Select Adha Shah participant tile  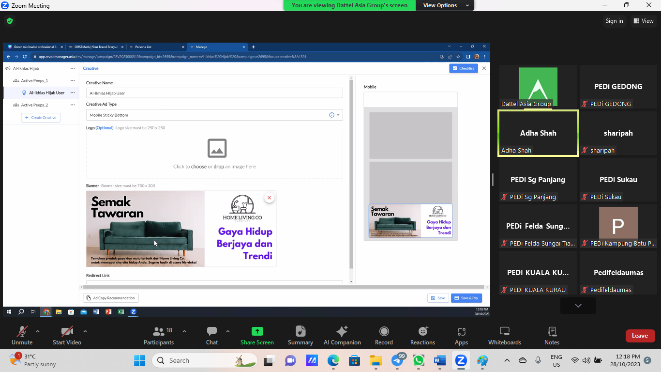pyautogui.click(x=538, y=133)
